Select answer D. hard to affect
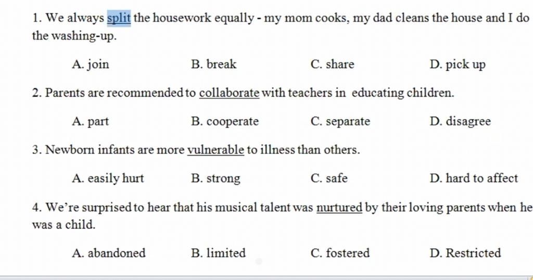533x280 pixels. [474, 178]
